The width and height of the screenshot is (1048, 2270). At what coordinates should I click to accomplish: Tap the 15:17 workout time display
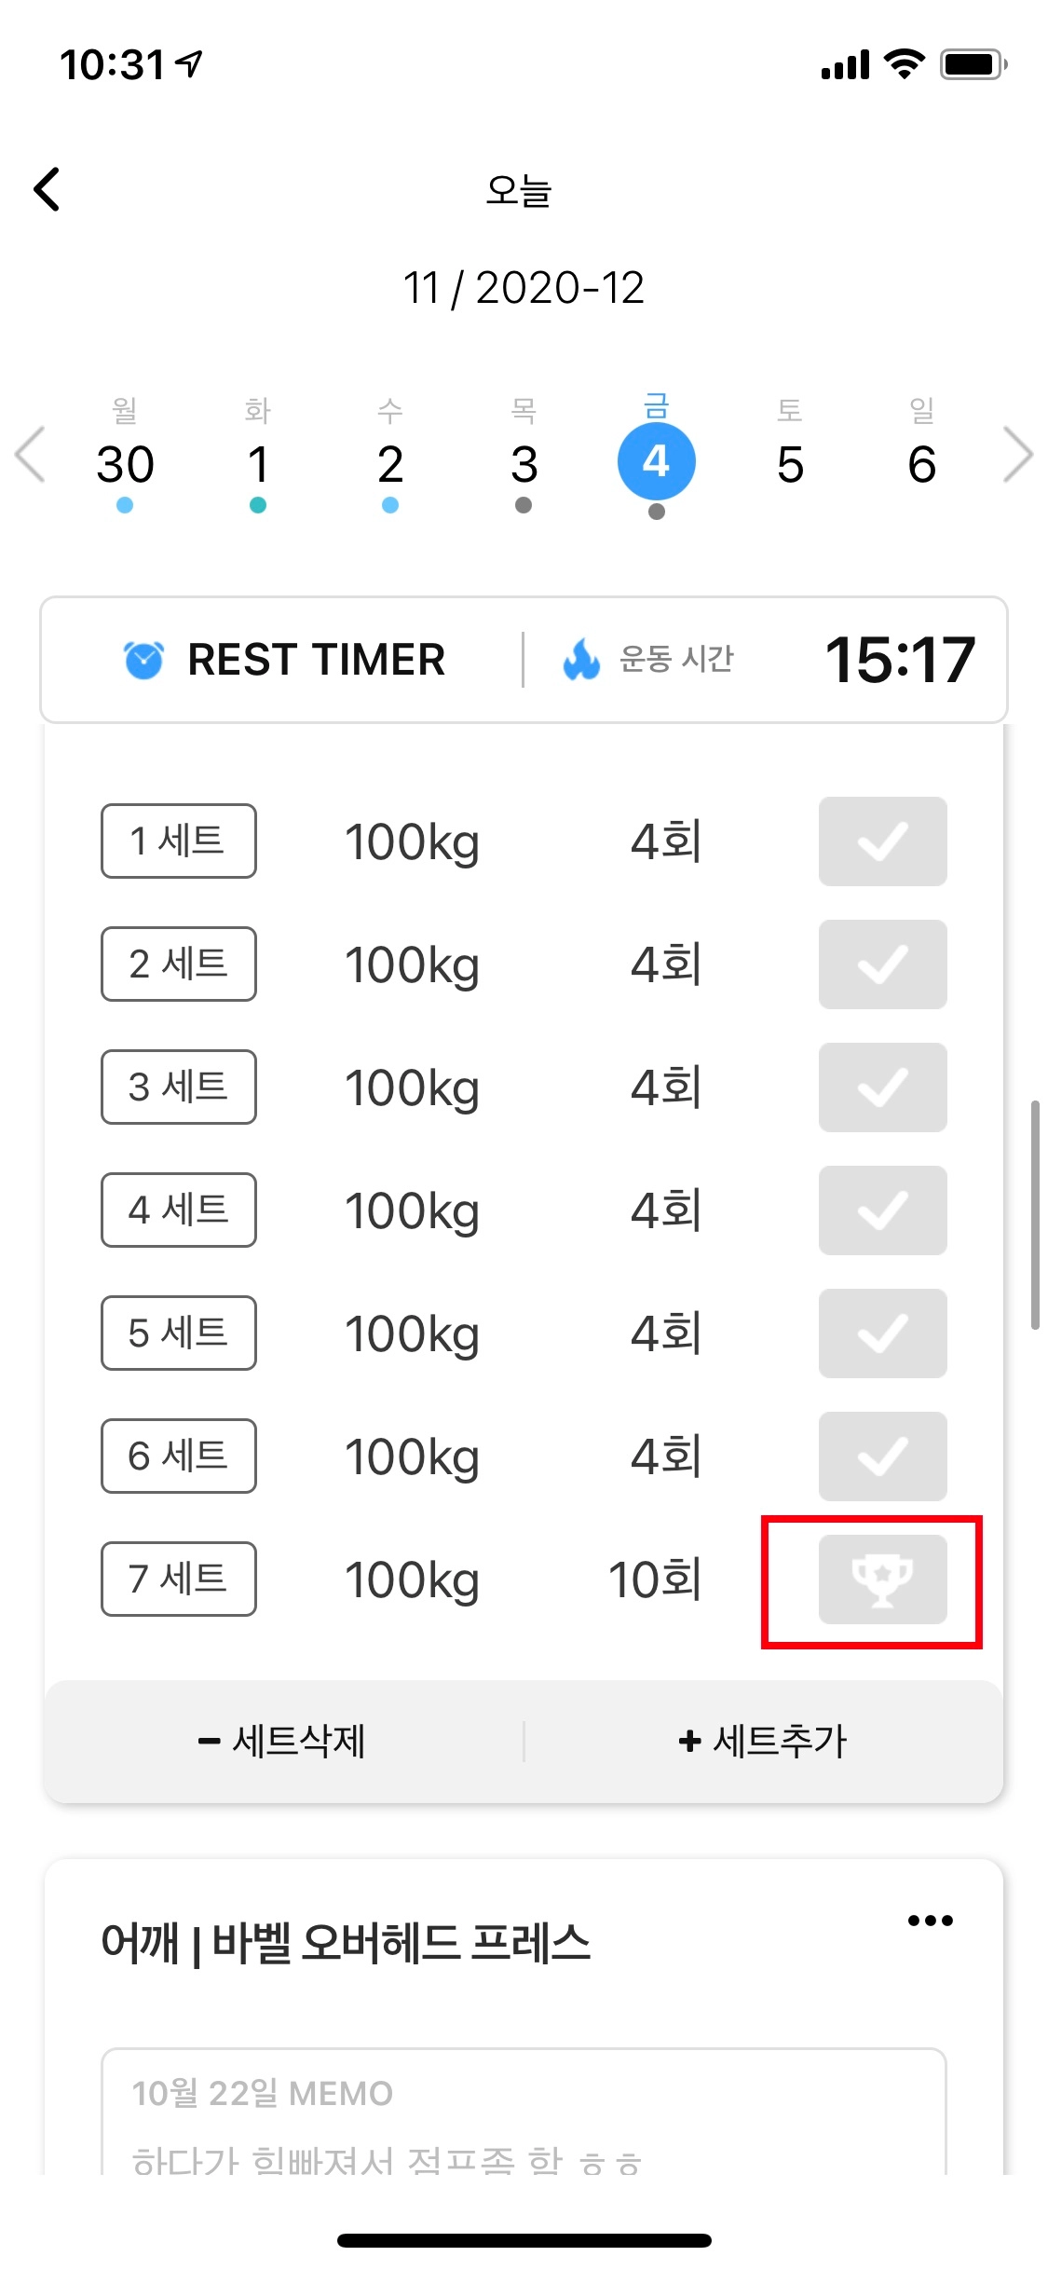tap(900, 660)
